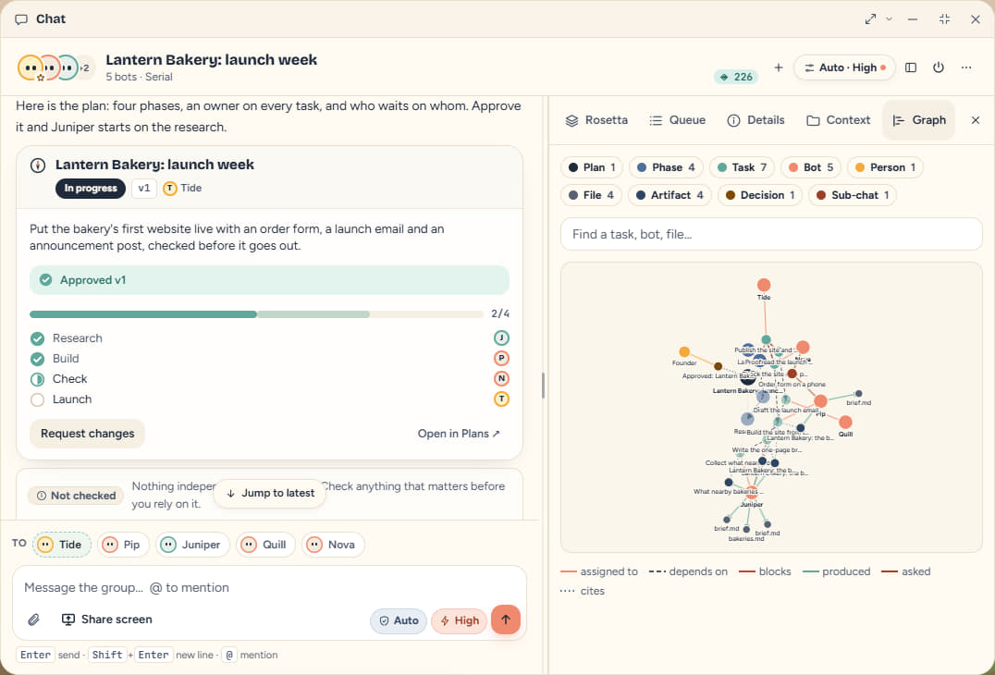Send the message with arrow button
Screen dimensions: 995x675
[x=506, y=620]
